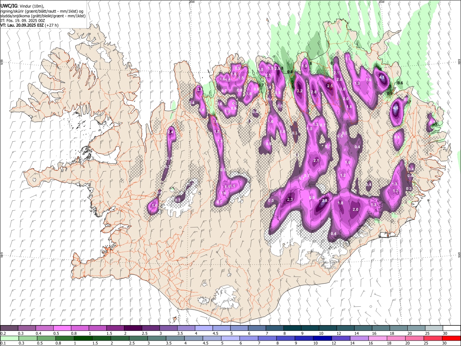Click the dark teal snow swatch between 8 and 9
The image size is (461, 346).
[292, 328]
